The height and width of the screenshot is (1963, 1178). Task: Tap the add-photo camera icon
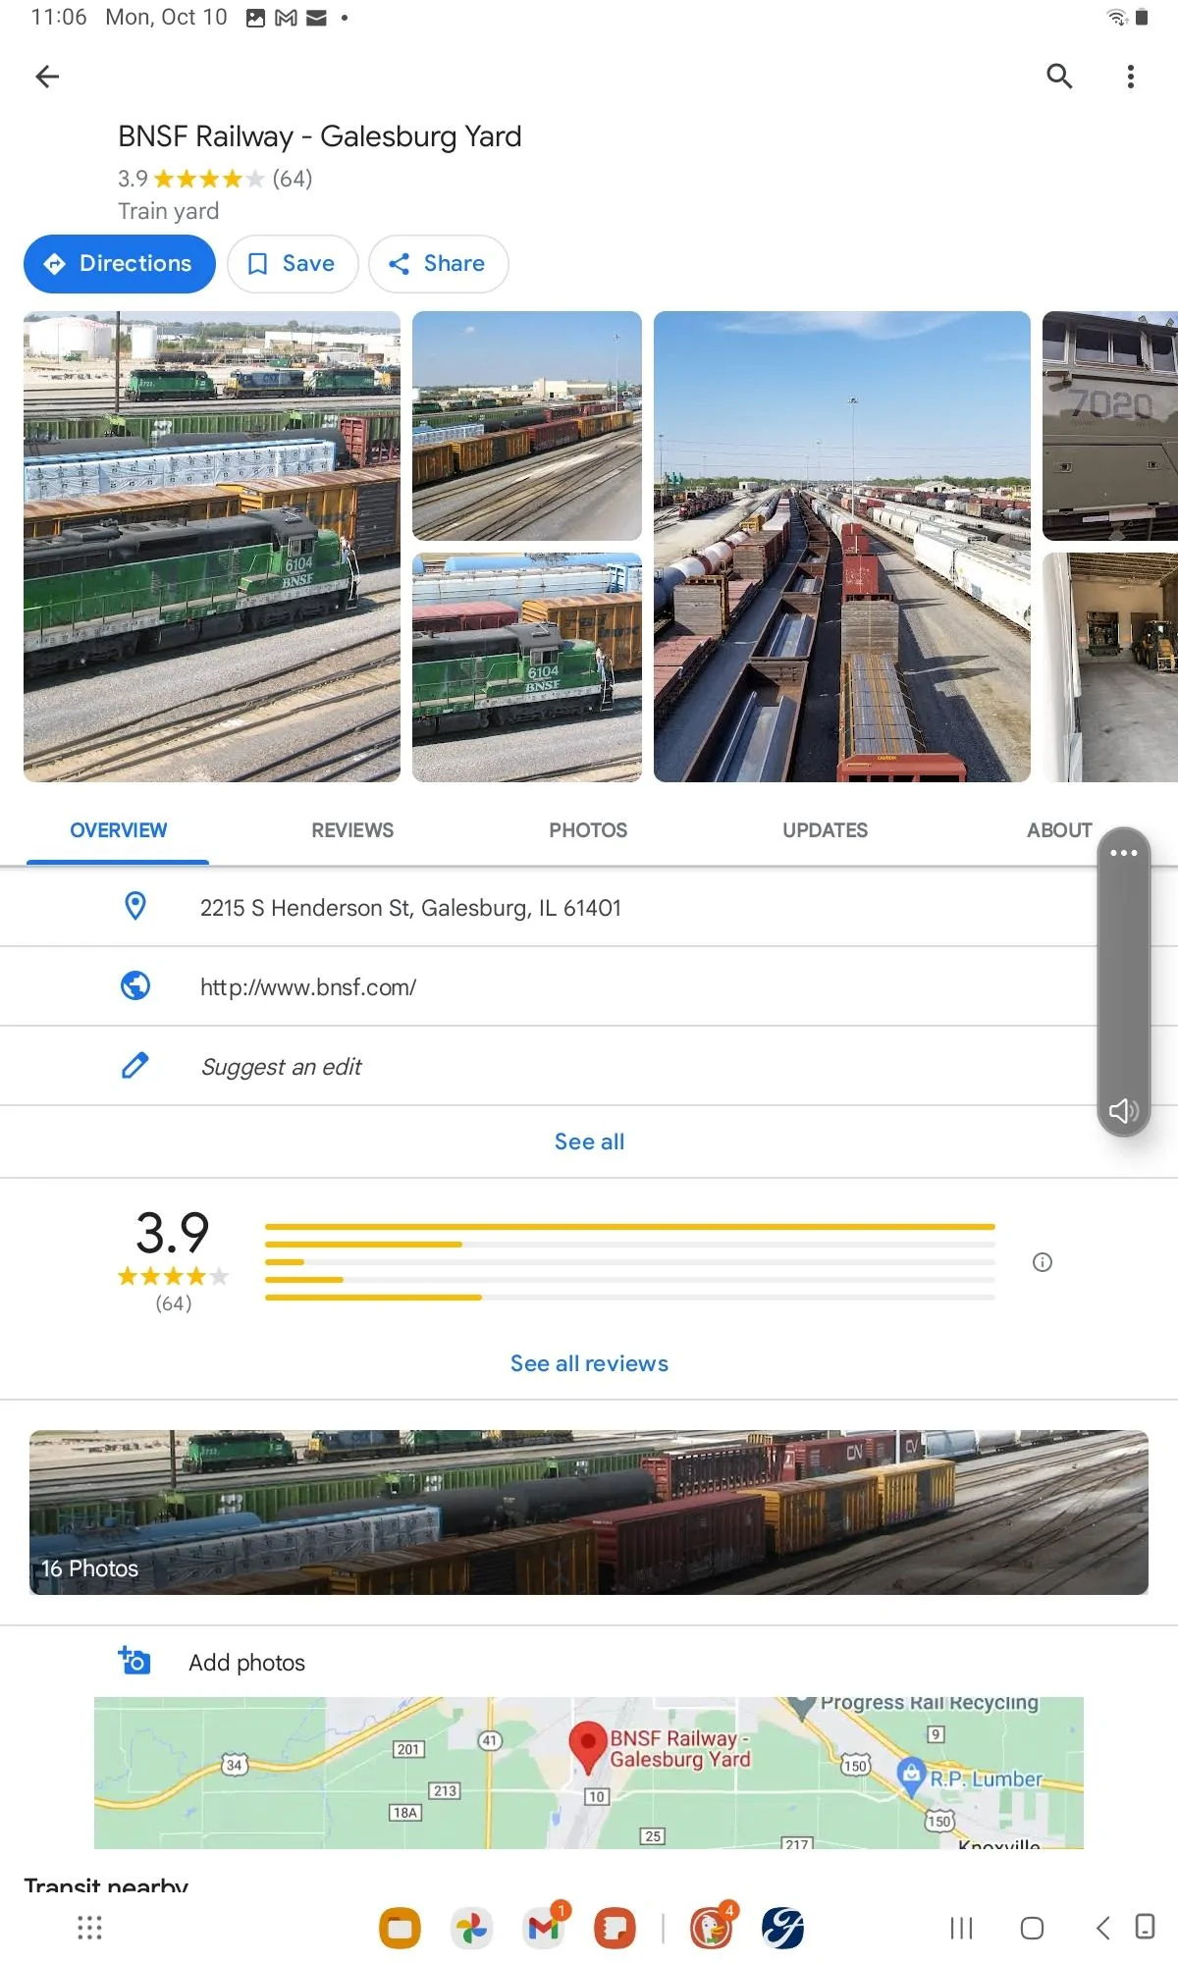134,1661
